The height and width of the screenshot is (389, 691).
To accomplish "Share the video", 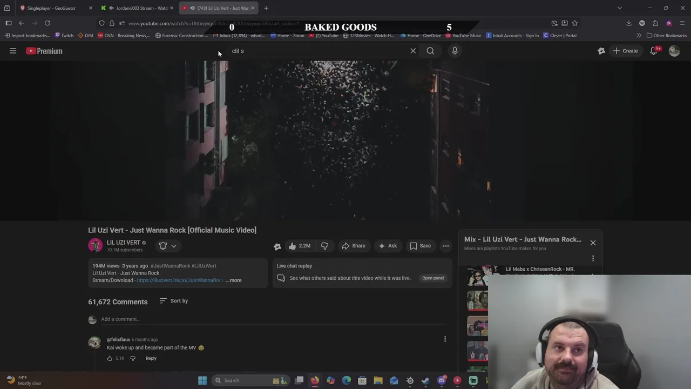I will [x=353, y=246].
